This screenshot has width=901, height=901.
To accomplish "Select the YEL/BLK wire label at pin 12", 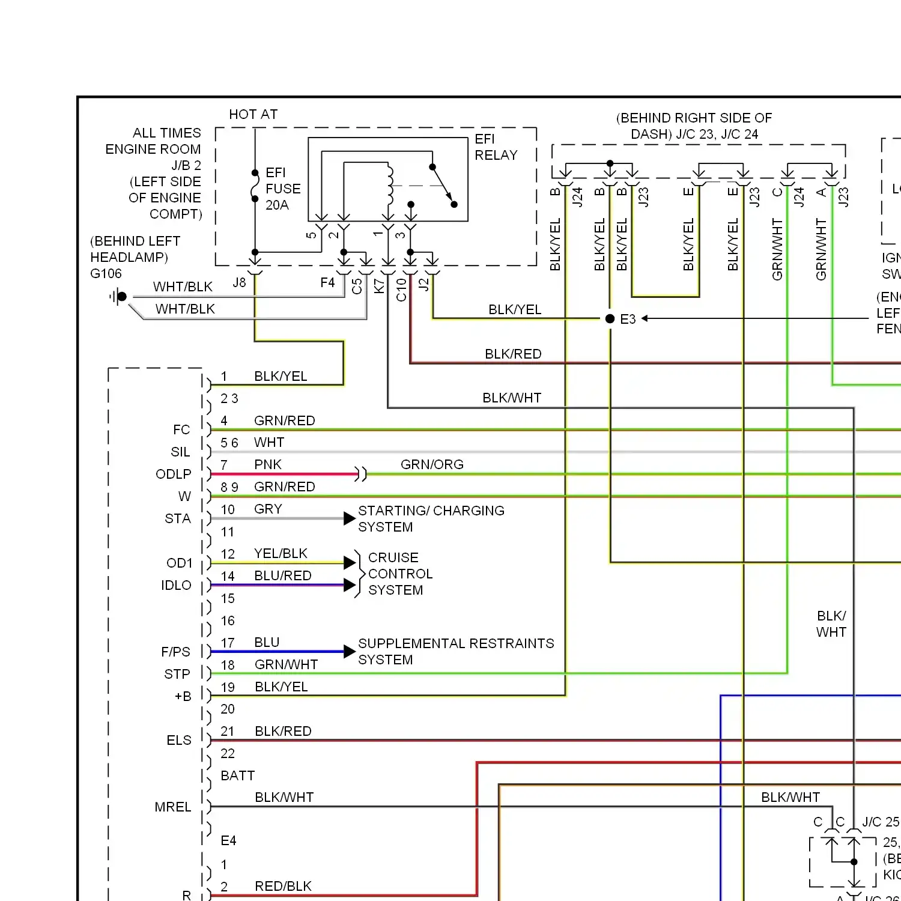I will 281,553.
